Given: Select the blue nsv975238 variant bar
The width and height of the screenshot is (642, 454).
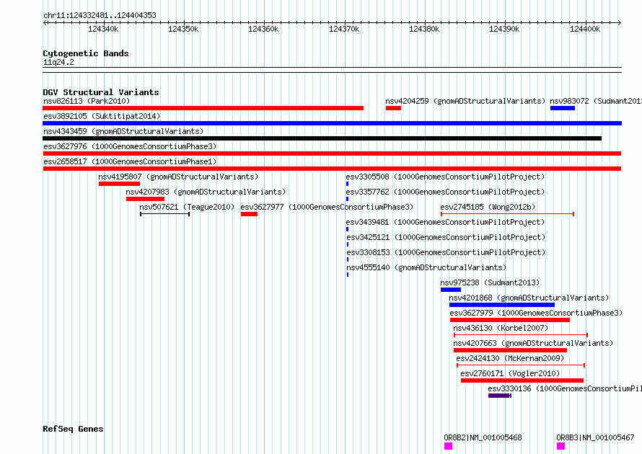Looking at the screenshot, I should click(451, 290).
